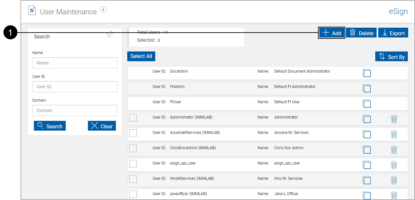The height and width of the screenshot is (200, 415).
Task: Open the Sort By options
Action: (x=392, y=56)
